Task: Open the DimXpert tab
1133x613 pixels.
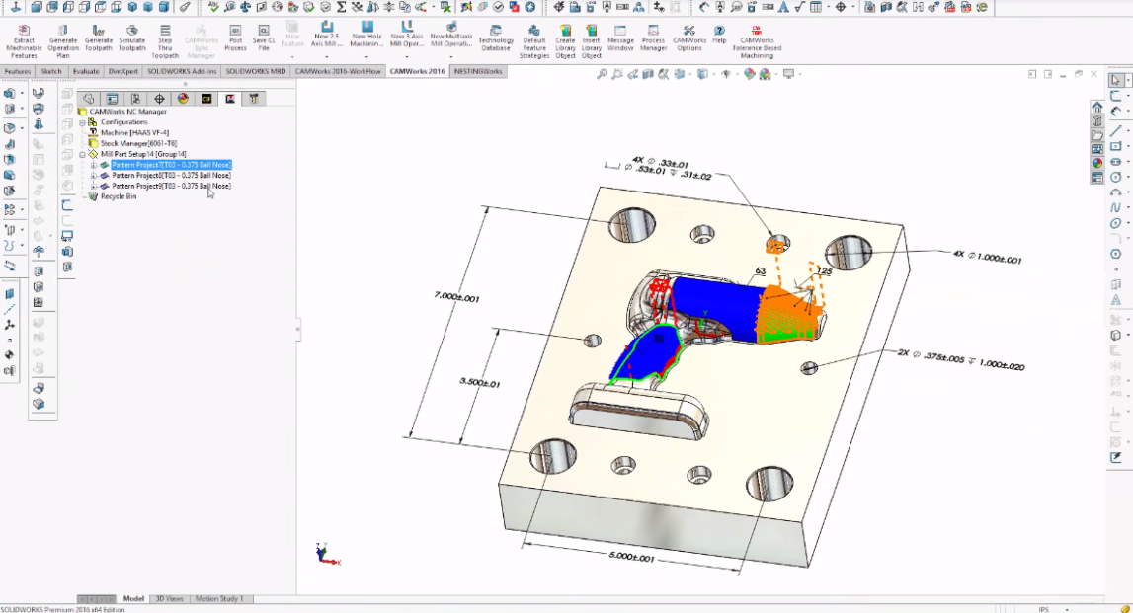Action: coord(123,71)
